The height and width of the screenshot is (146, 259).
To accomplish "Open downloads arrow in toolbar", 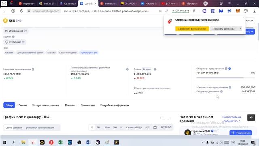I will coord(255,11).
